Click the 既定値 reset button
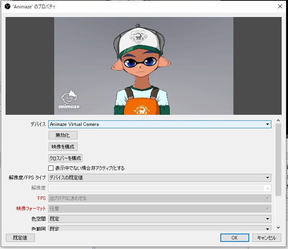 (x=20, y=238)
